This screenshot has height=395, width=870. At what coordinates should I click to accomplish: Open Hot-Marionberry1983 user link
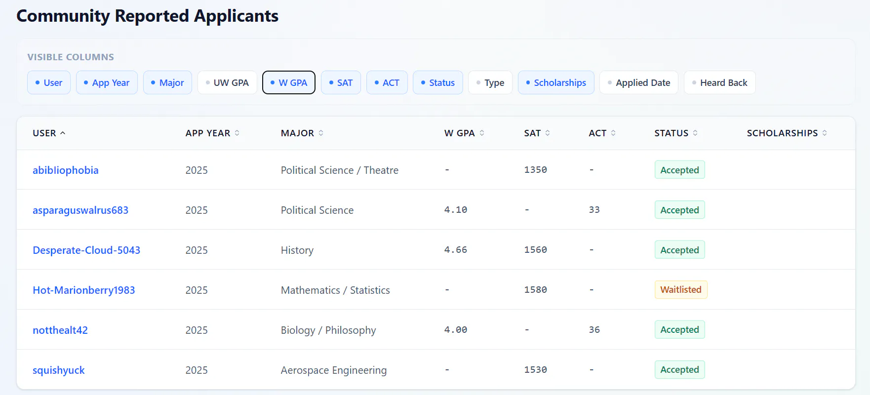click(x=84, y=290)
